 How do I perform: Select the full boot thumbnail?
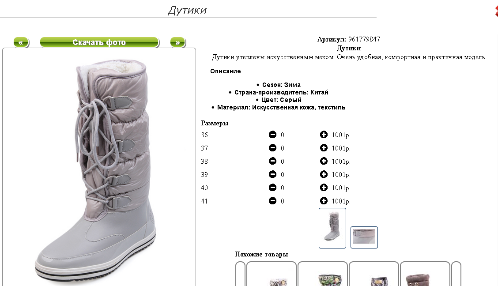pos(332,228)
